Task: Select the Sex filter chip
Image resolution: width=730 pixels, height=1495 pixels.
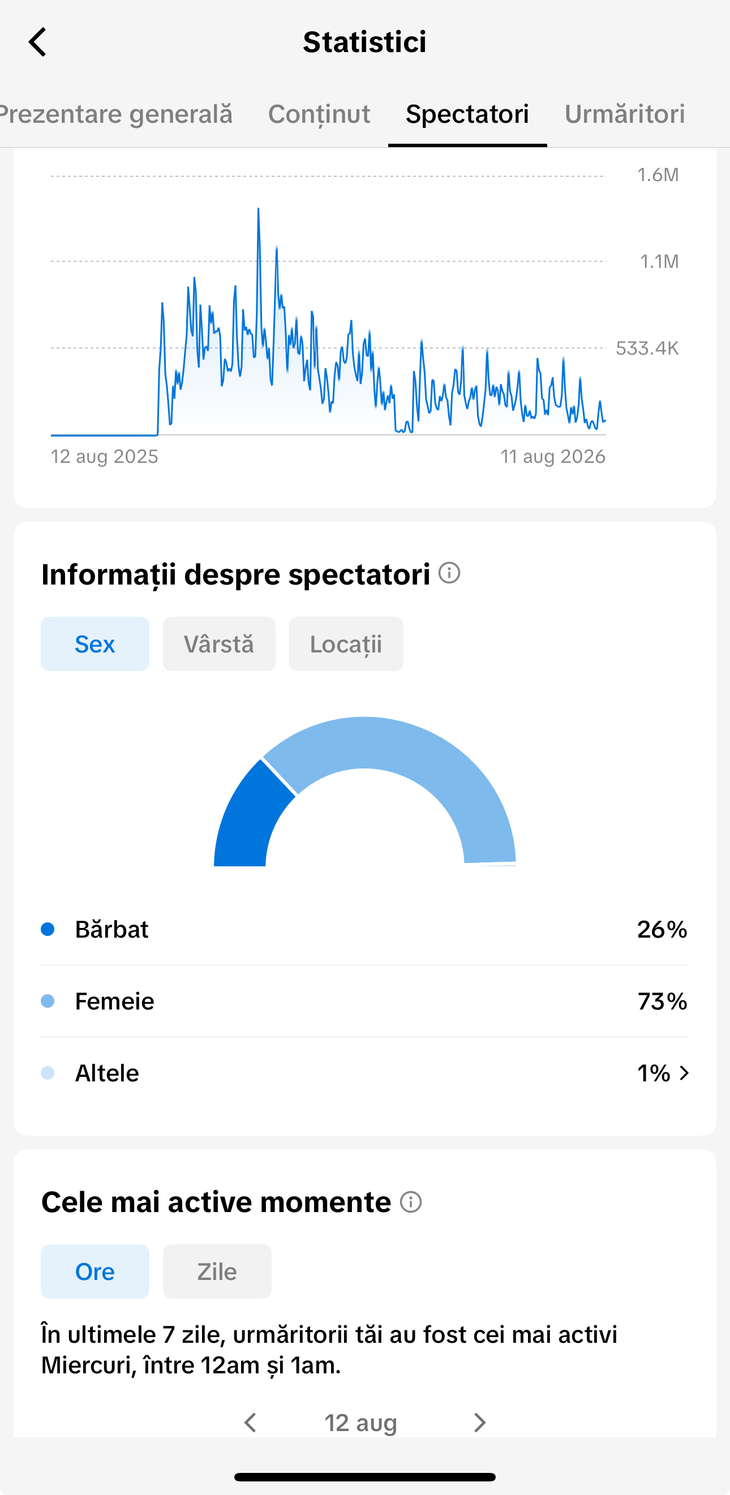Action: click(x=95, y=643)
